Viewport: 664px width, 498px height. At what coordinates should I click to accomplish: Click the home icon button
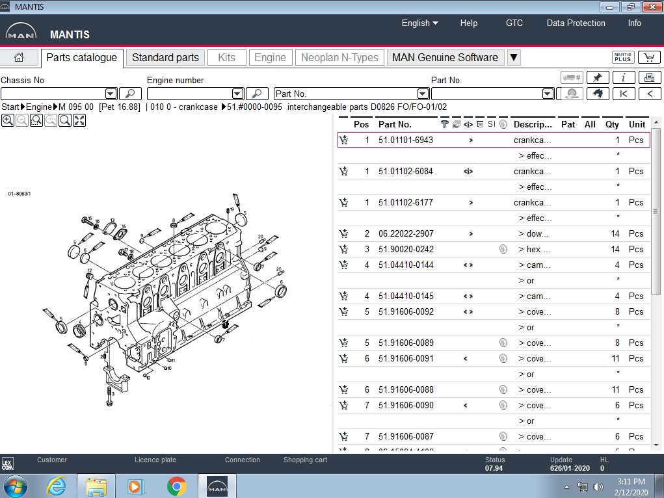pos(19,57)
